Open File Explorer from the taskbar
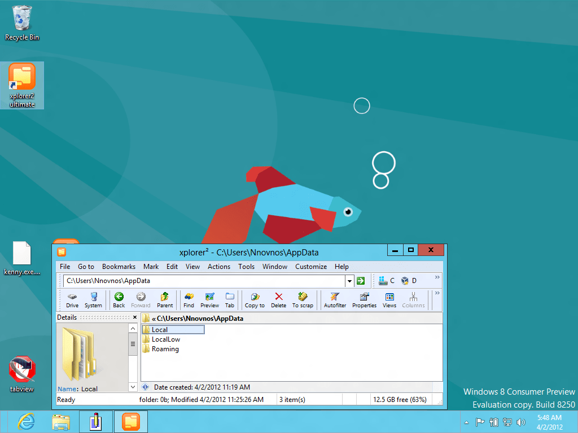 point(61,422)
